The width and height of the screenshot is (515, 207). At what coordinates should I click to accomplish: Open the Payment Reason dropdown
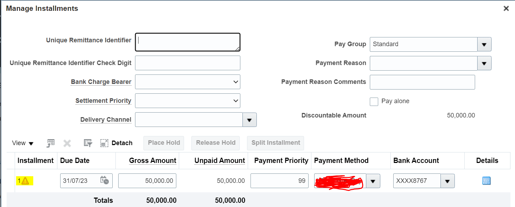(x=484, y=63)
